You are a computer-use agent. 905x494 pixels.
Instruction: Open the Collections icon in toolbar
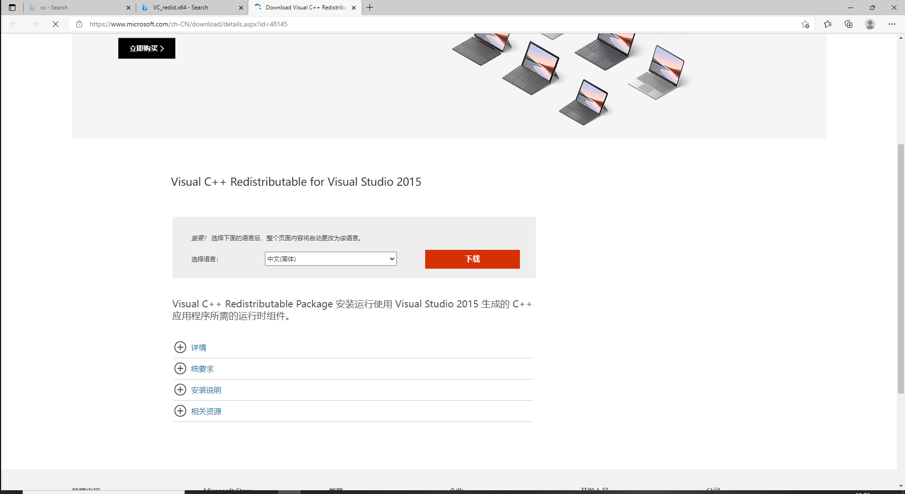848,24
